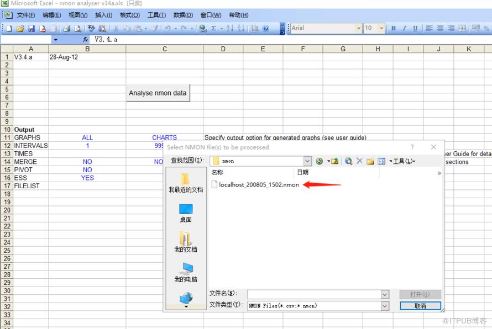Apply center alignment to cell
The image size is (492, 329).
[x=440, y=28]
